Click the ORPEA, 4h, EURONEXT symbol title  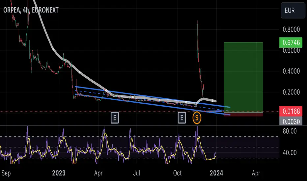tap(31, 10)
